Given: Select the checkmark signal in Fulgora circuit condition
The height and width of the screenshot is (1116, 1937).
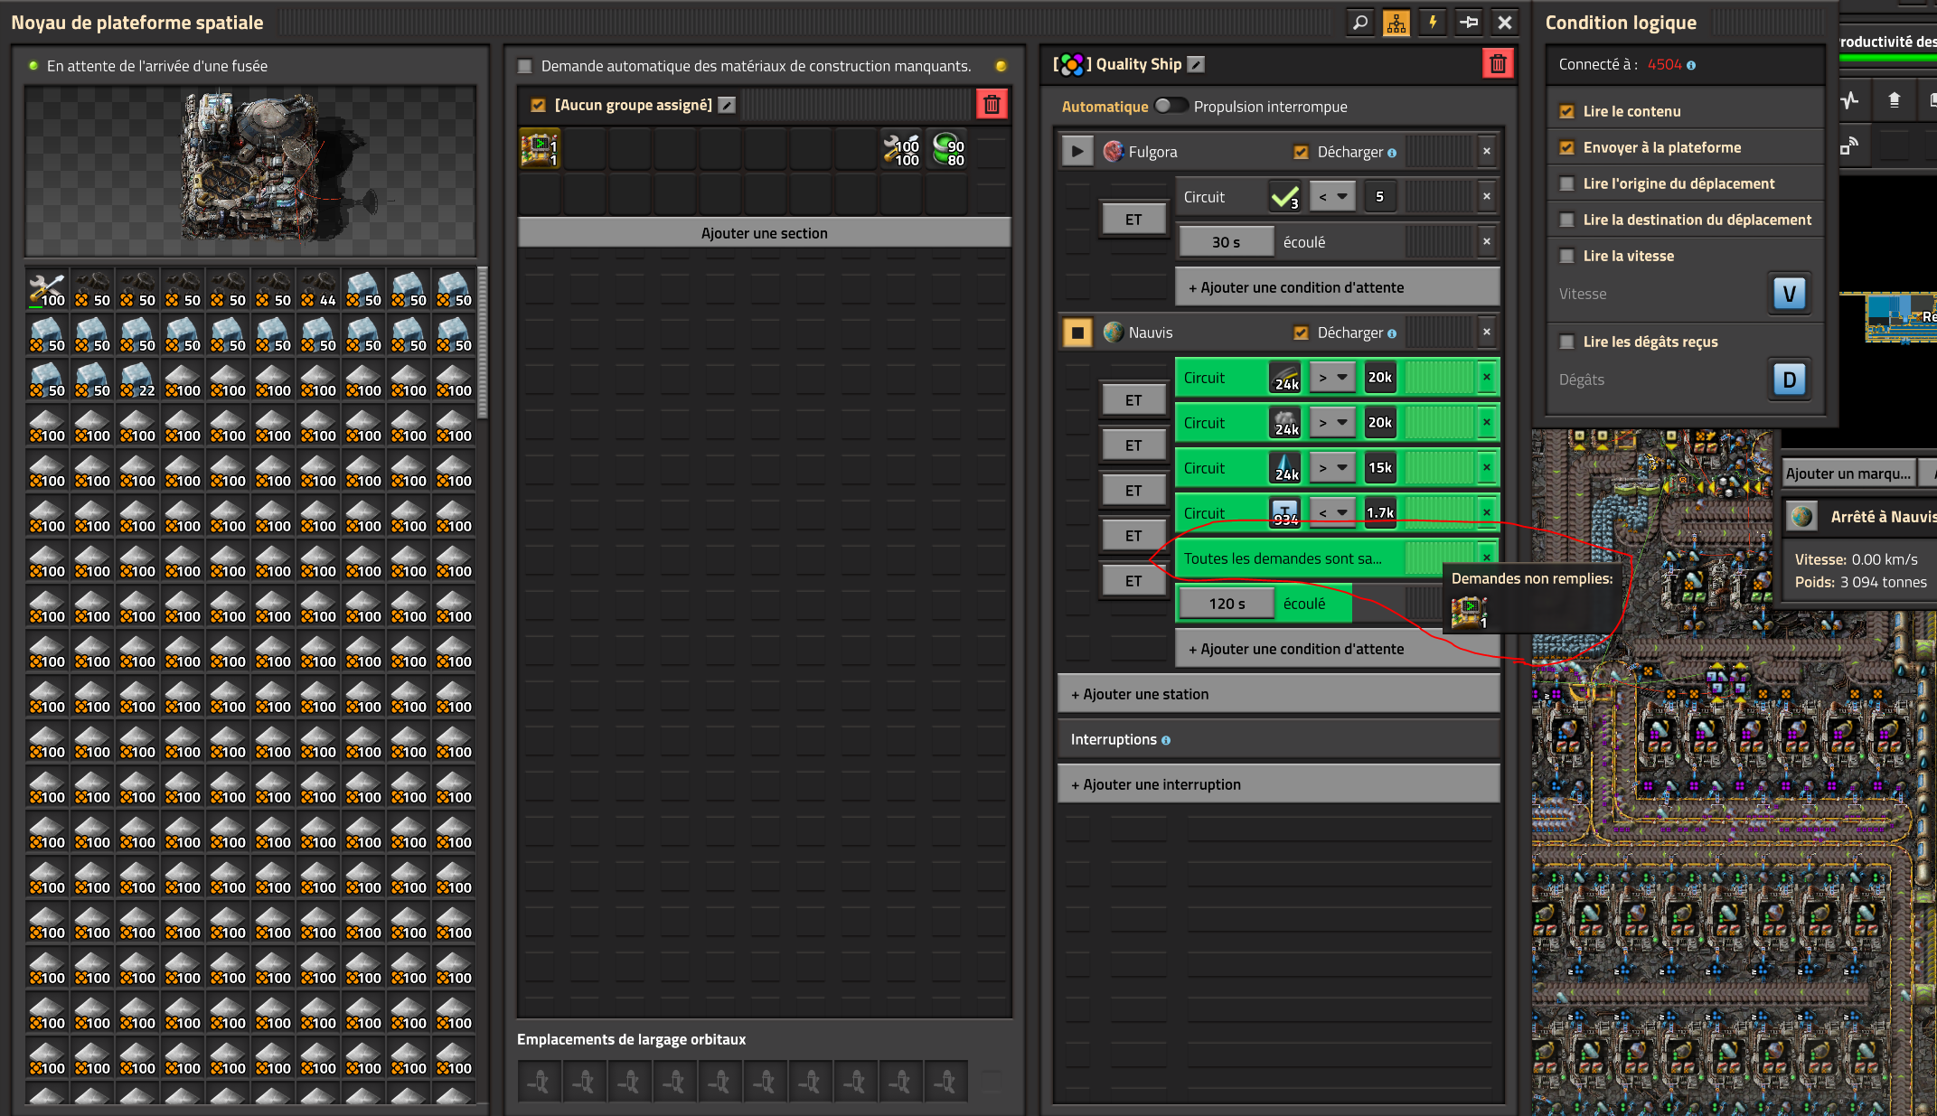Looking at the screenshot, I should pyautogui.click(x=1284, y=197).
